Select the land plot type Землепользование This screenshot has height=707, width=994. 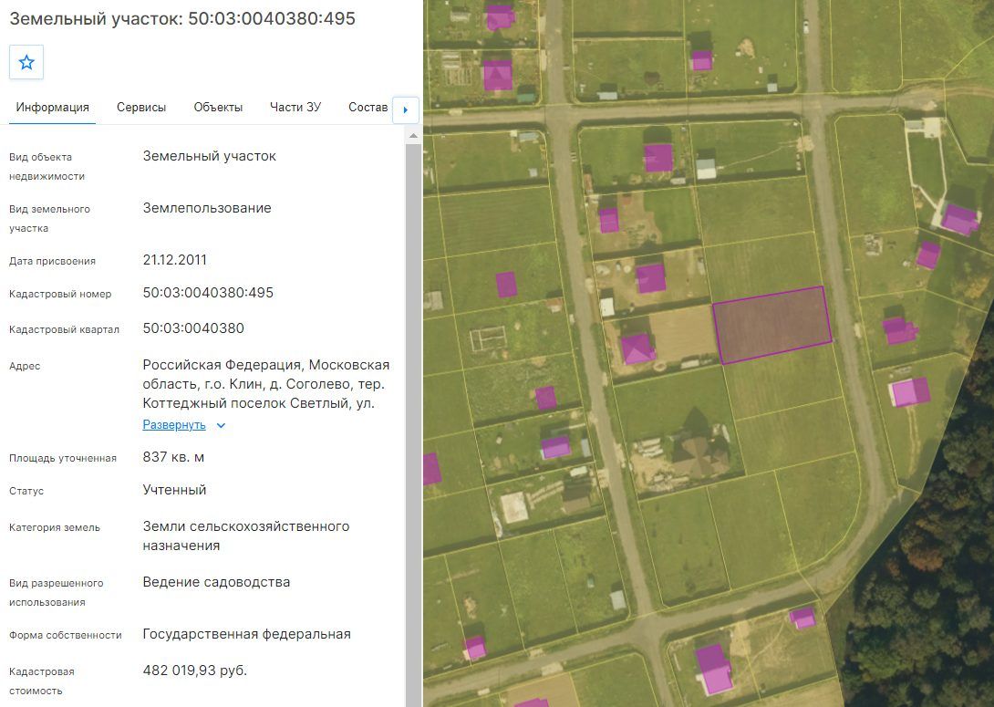pos(207,208)
